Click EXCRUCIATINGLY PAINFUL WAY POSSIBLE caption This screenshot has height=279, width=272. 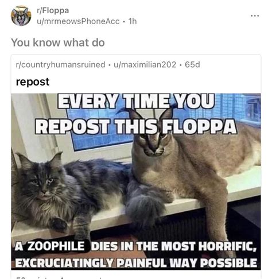(x=136, y=263)
